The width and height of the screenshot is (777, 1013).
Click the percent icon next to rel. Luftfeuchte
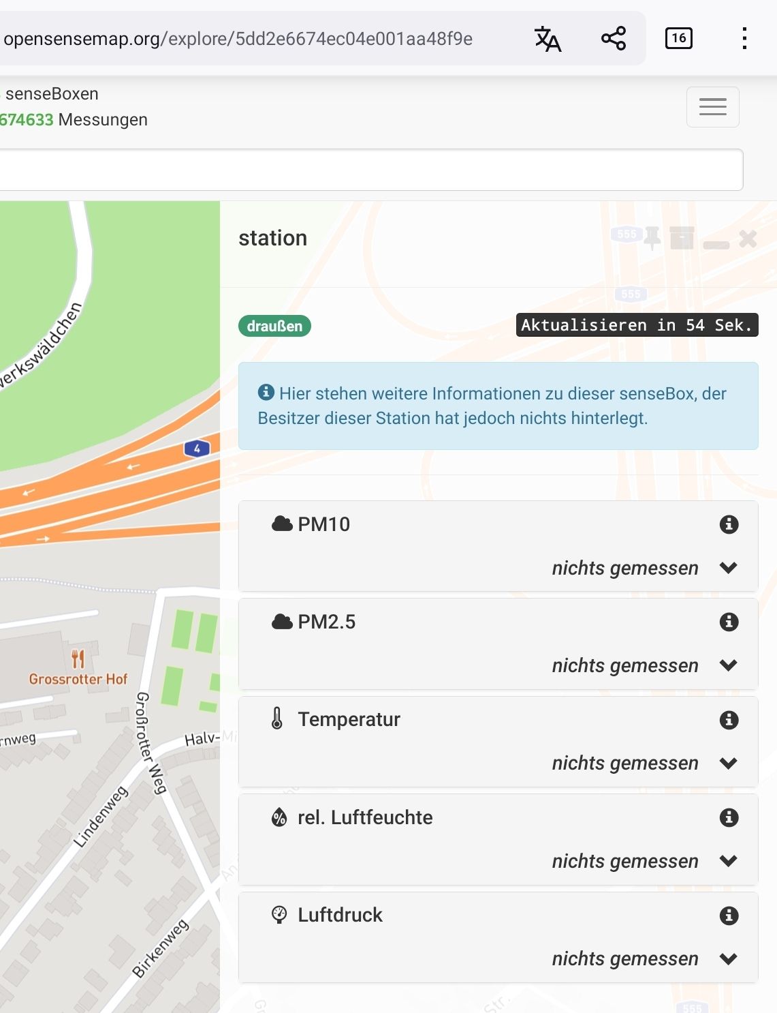pyautogui.click(x=279, y=817)
